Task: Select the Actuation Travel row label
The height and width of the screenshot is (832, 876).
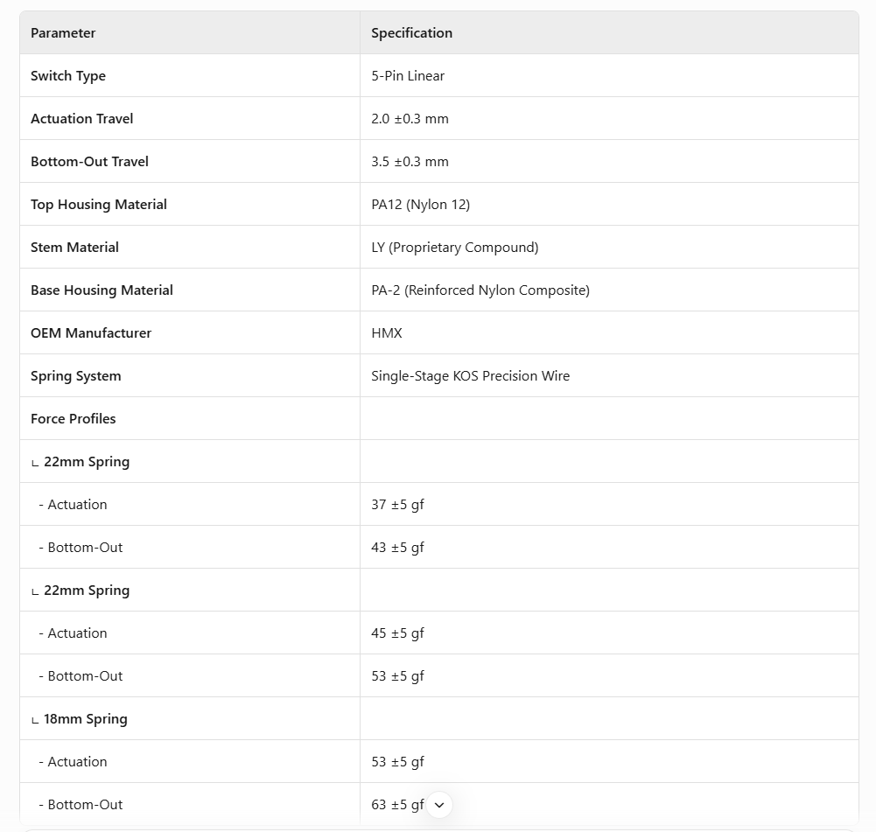Action: click(x=82, y=119)
